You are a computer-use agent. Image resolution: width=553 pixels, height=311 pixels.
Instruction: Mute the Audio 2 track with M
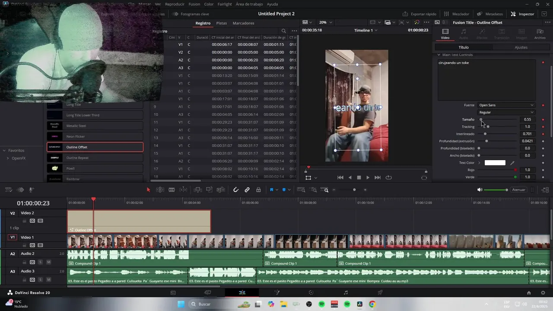click(x=48, y=262)
